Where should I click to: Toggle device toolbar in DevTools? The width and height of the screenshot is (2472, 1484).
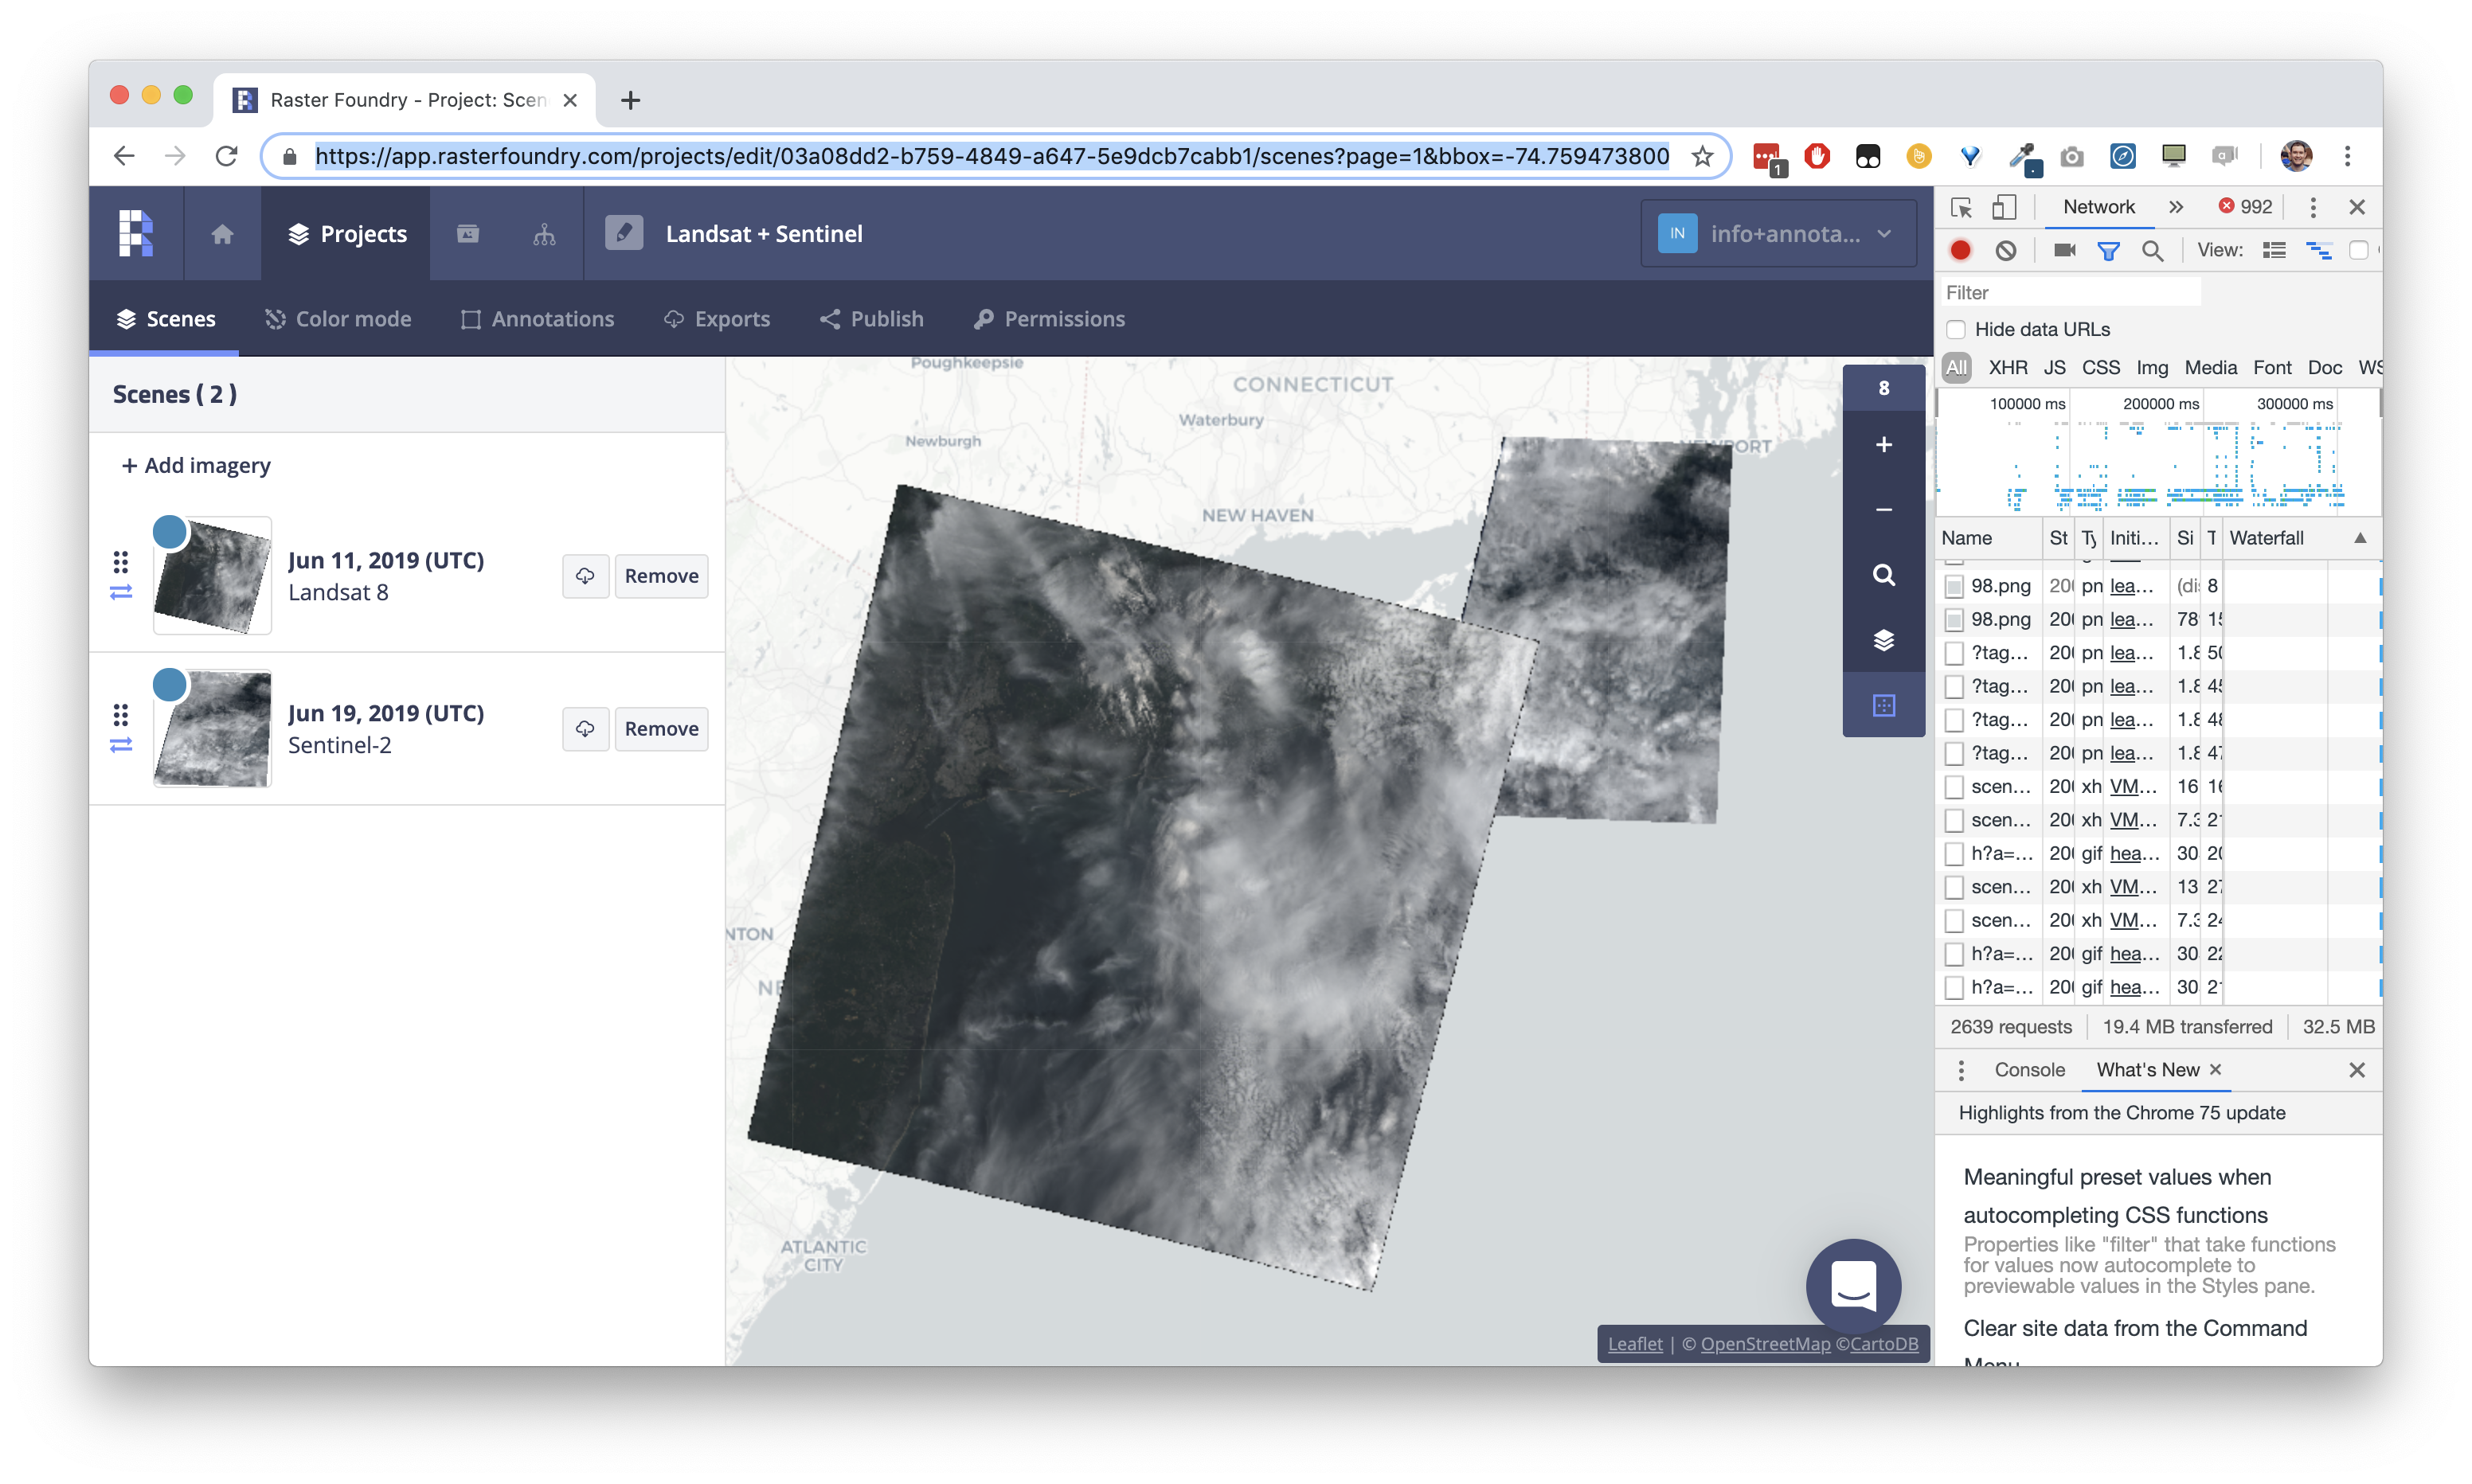2003,207
